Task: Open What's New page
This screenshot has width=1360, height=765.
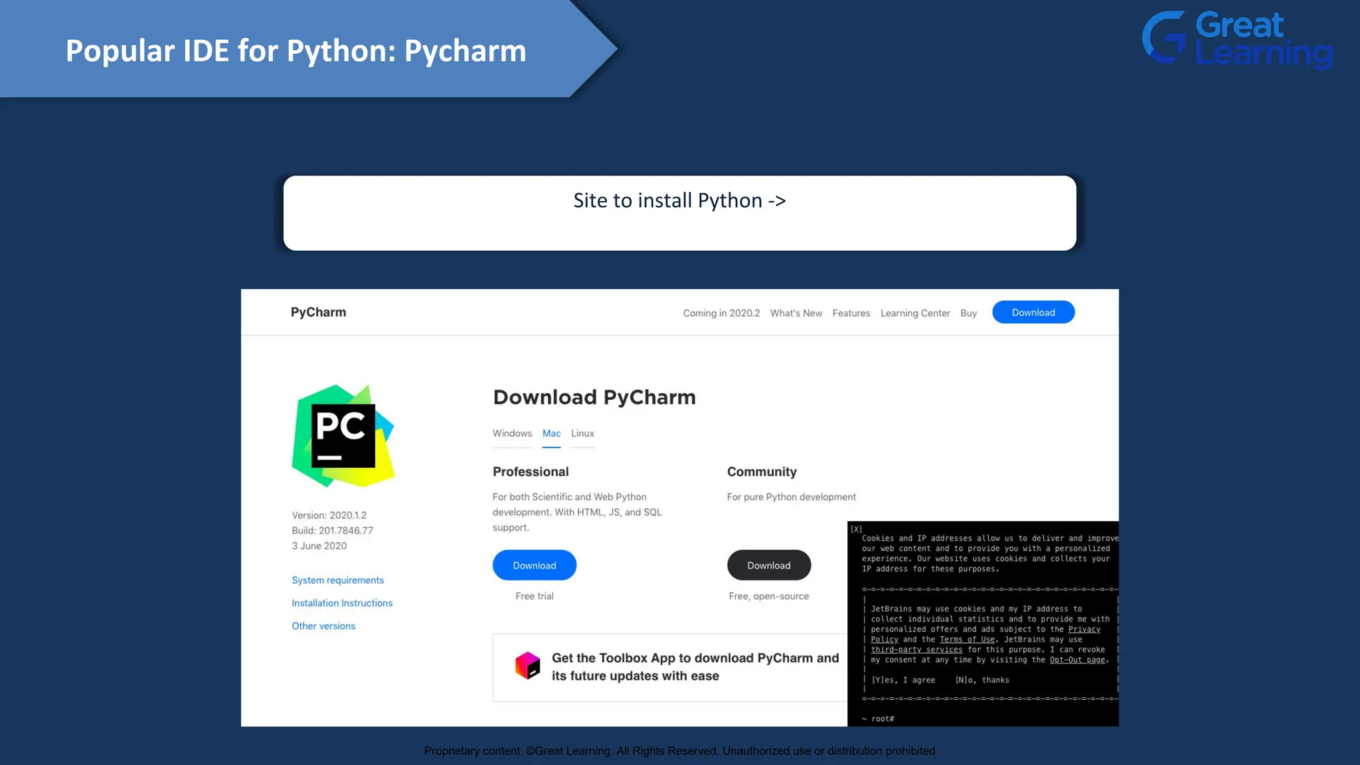Action: pos(796,313)
